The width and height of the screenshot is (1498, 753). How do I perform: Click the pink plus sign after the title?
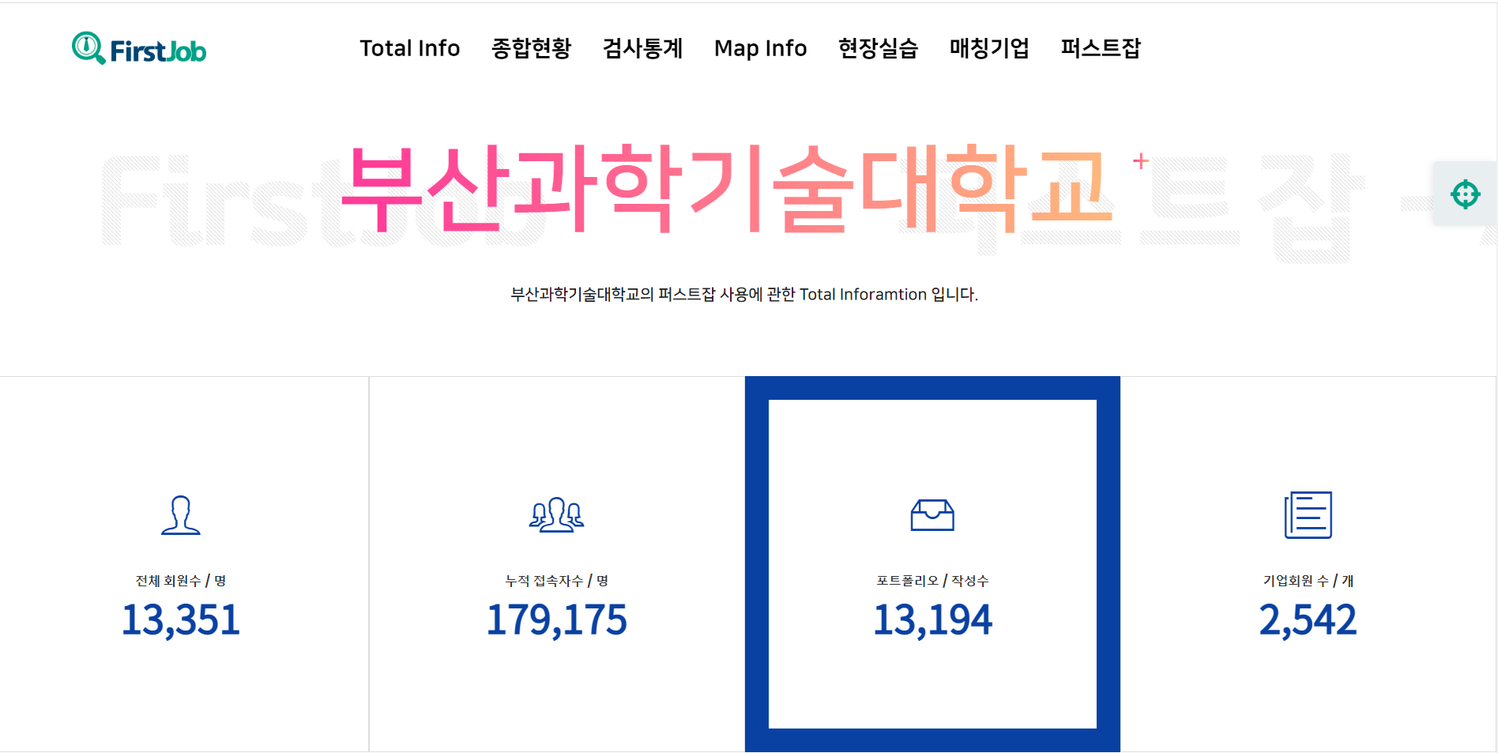click(1140, 161)
